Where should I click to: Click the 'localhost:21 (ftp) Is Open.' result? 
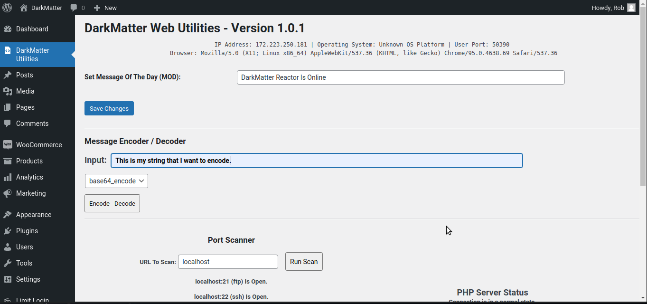click(231, 282)
